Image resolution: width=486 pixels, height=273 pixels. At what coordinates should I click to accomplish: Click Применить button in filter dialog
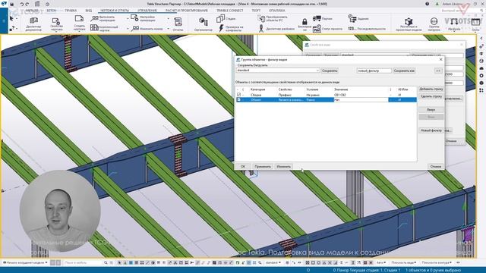pyautogui.click(x=263, y=167)
